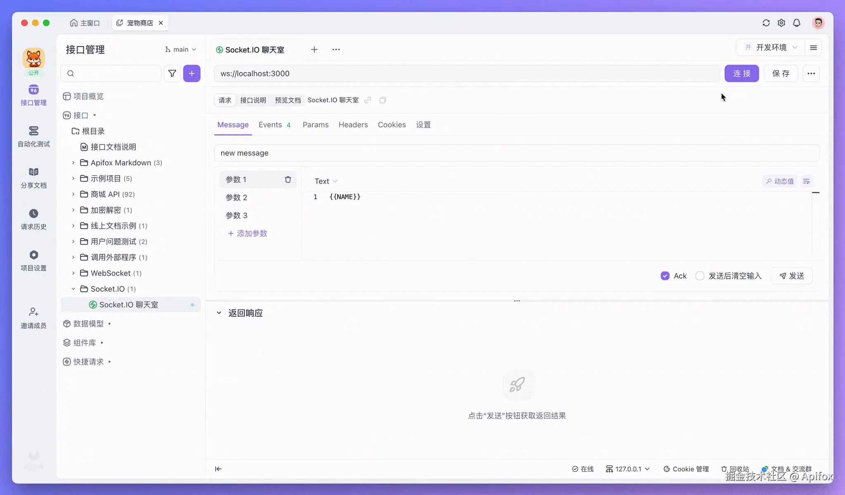Select Socket.IO 聊天室 tree item

click(x=130, y=305)
